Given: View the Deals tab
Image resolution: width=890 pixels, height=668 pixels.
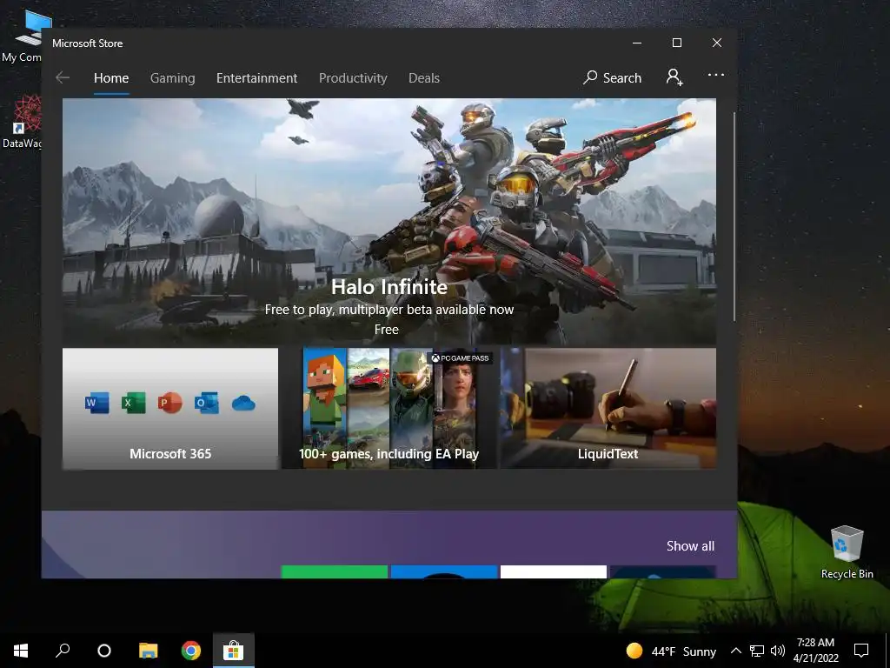Looking at the screenshot, I should [424, 77].
